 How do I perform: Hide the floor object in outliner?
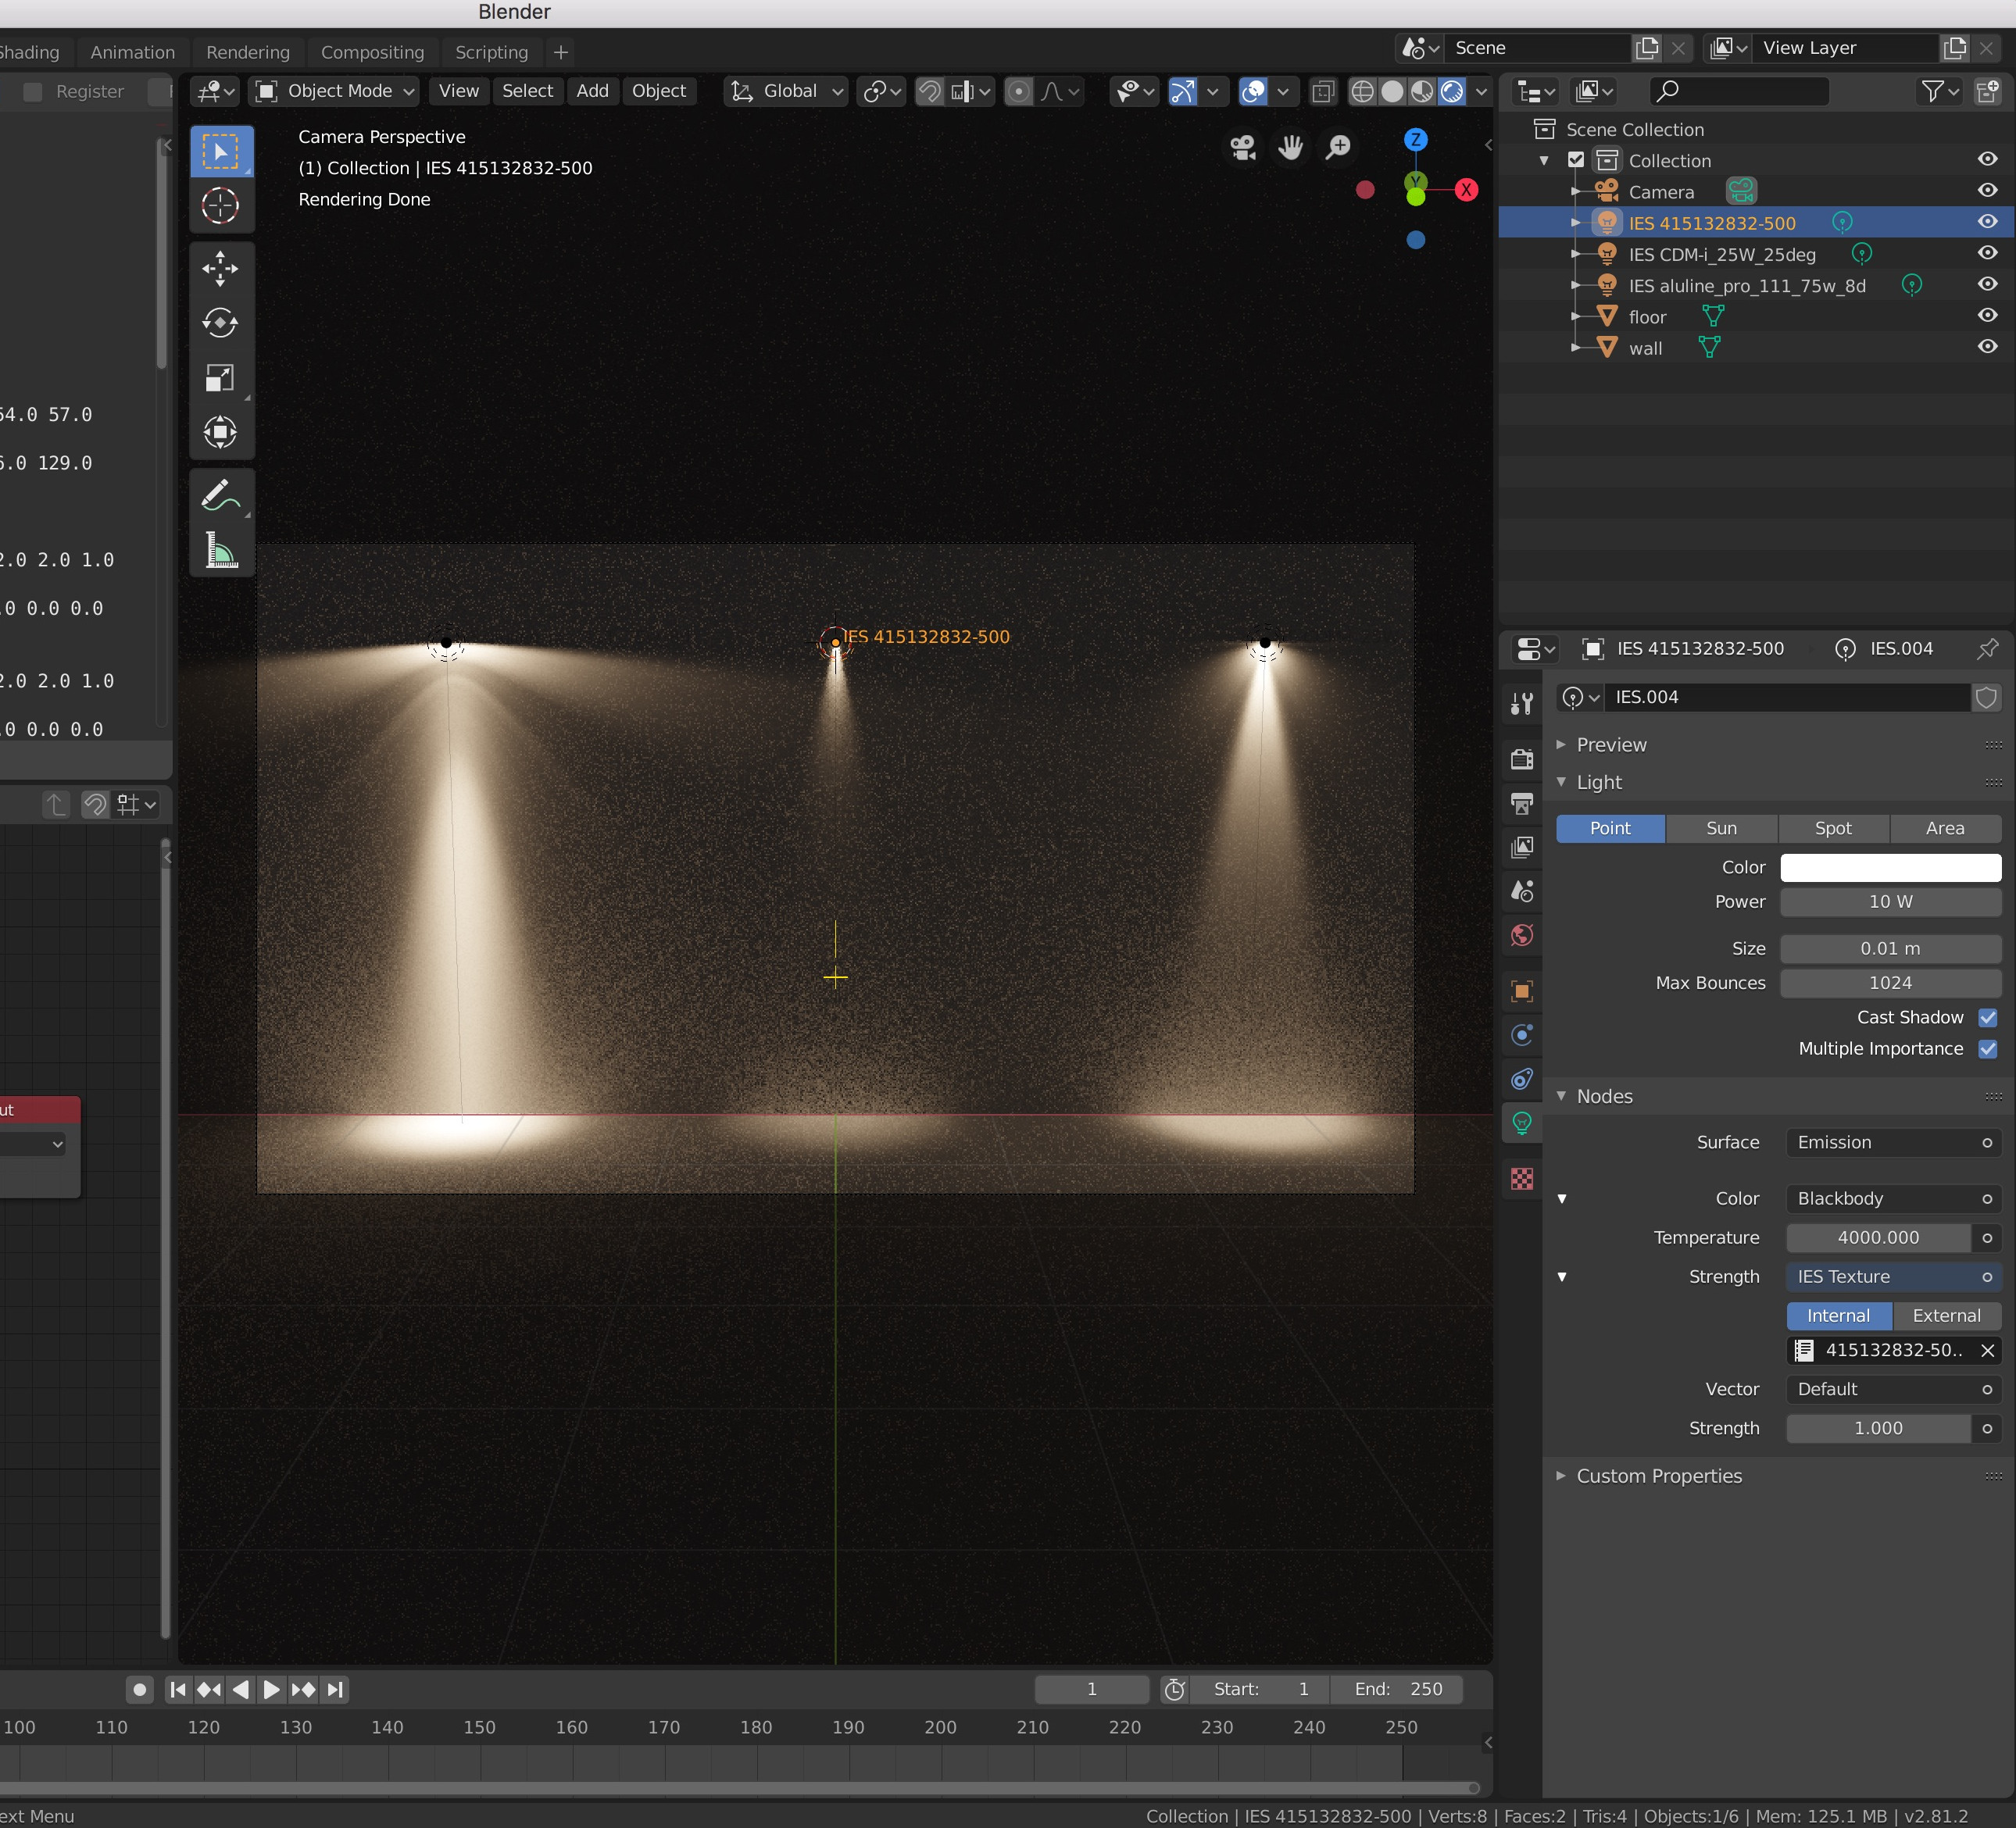[1987, 316]
